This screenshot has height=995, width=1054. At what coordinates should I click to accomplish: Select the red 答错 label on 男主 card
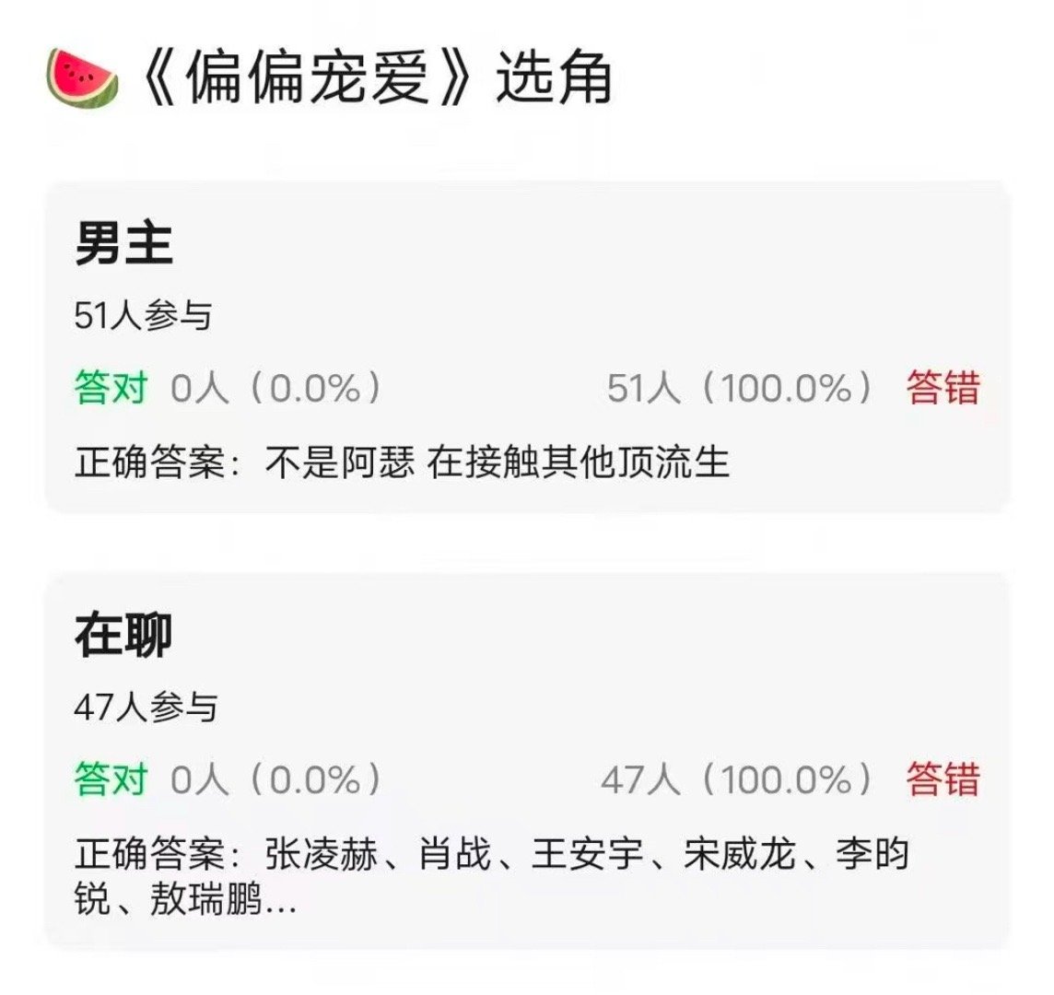(944, 387)
